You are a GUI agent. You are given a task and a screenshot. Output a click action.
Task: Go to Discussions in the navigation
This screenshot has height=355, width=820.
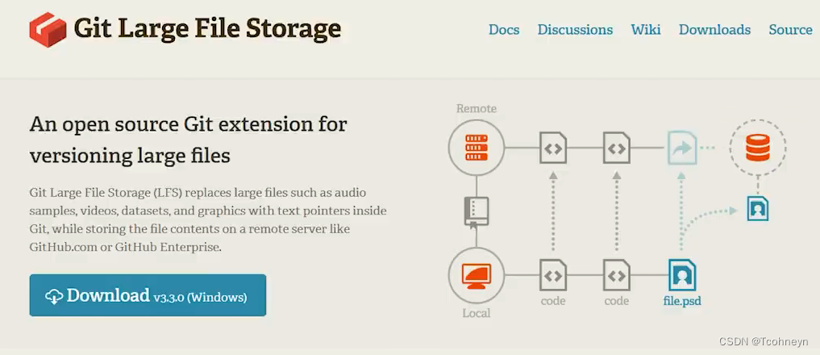(x=575, y=30)
